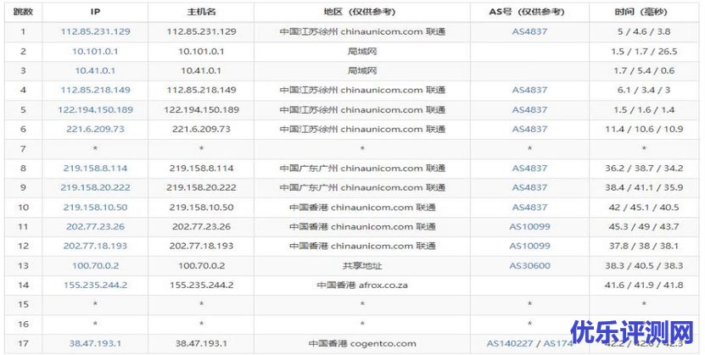Click the blue 219.158.20.222 IP link
Viewport: 705px width, 355px height.
(95, 187)
